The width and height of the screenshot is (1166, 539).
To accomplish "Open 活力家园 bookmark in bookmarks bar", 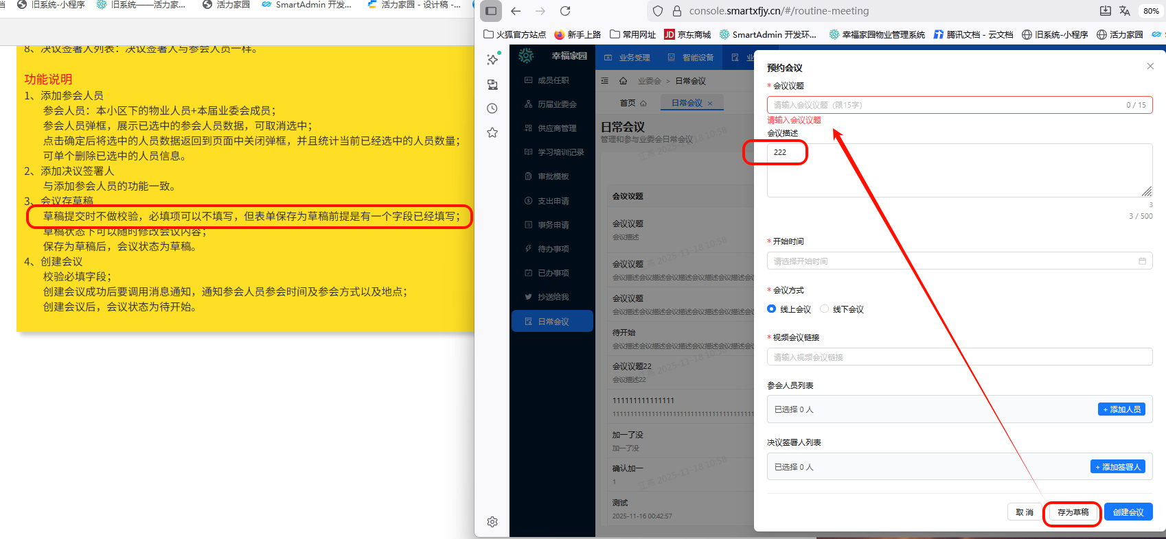I will coord(1120,34).
